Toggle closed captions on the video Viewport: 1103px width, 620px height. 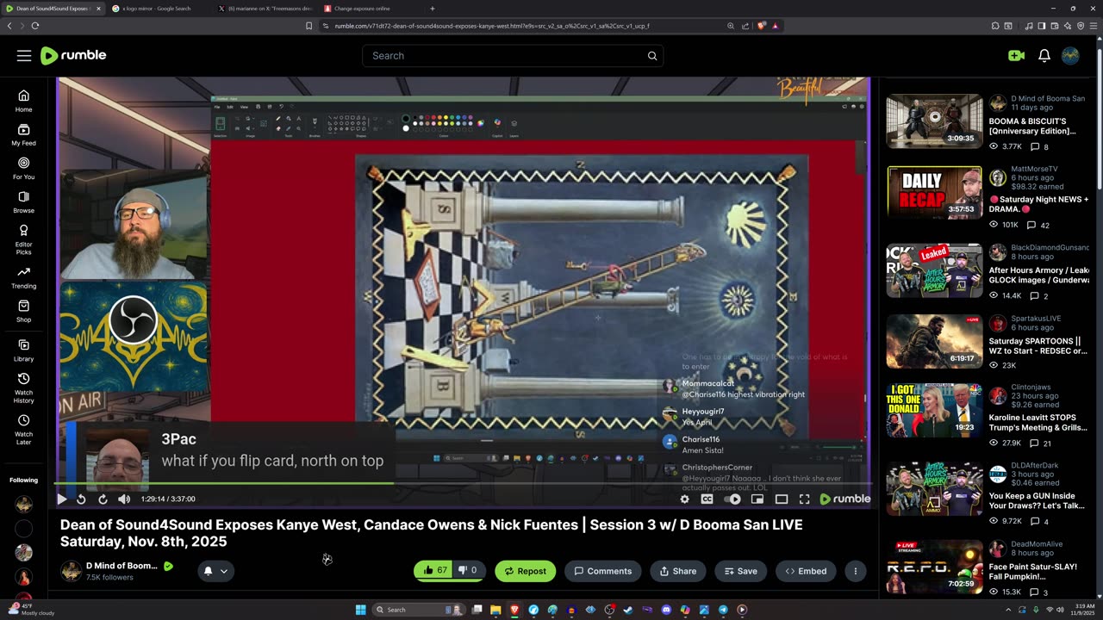click(707, 499)
